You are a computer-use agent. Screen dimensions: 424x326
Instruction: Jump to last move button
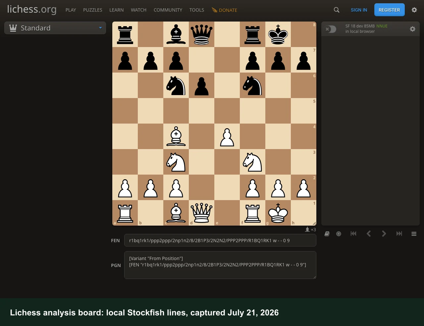(x=399, y=234)
